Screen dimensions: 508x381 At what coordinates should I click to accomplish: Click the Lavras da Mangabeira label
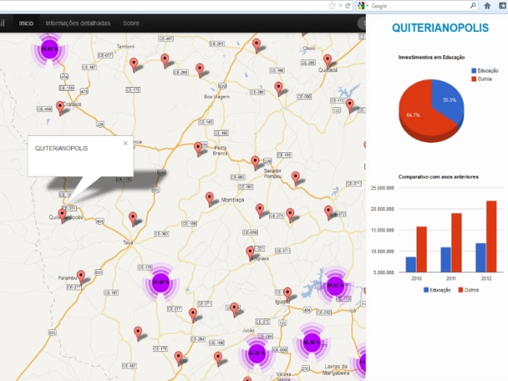pos(335,369)
